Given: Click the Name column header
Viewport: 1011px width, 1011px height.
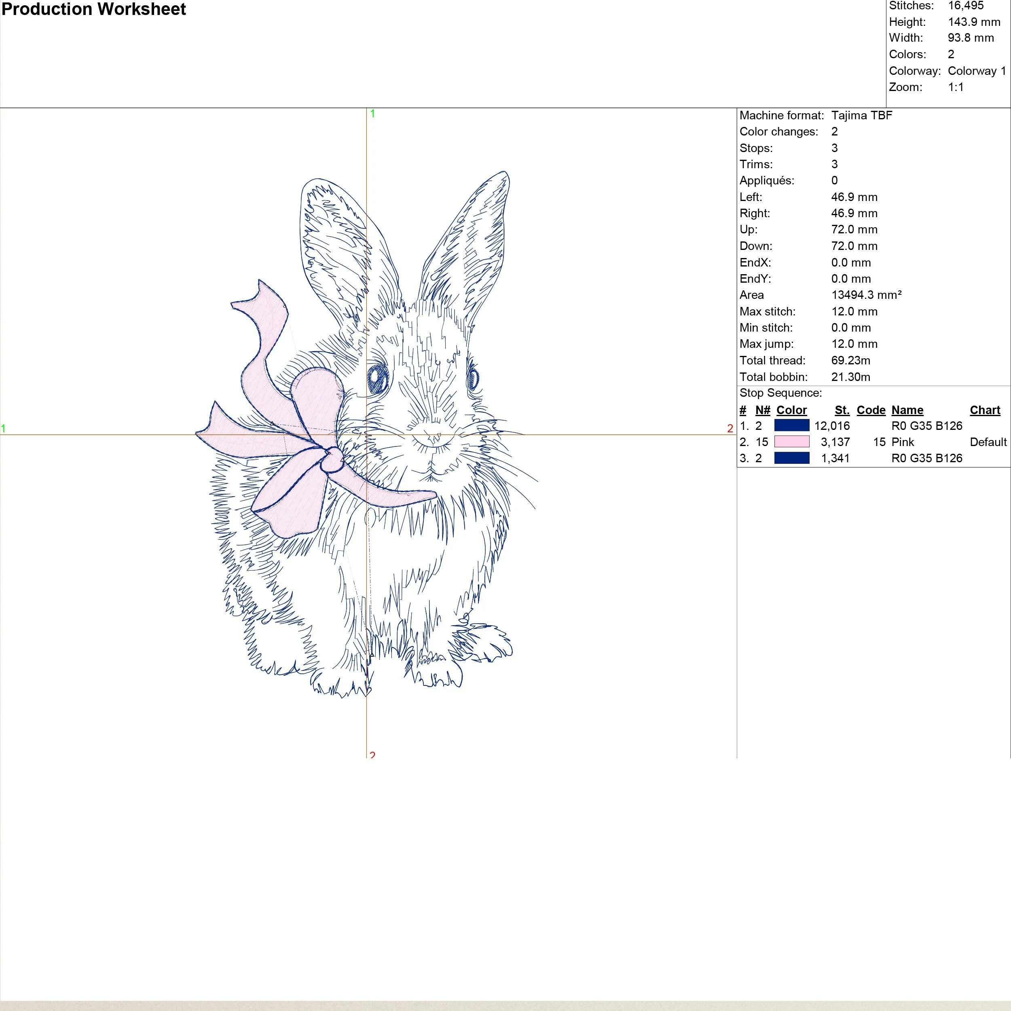Looking at the screenshot, I should click(x=907, y=410).
